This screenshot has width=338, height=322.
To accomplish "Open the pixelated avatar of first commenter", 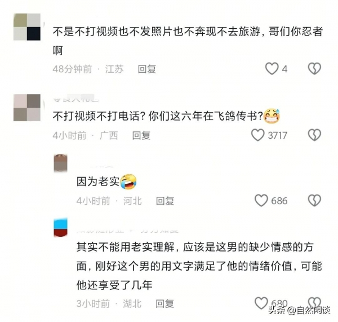I will pyautogui.click(x=27, y=27).
